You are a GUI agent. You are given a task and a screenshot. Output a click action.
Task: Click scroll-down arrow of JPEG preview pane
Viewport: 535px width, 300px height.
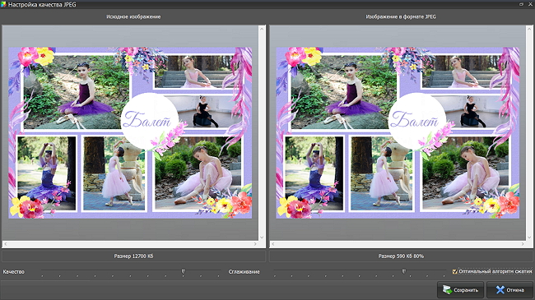point(529,238)
